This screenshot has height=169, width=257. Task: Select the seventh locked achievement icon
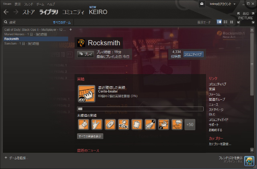[163, 125]
